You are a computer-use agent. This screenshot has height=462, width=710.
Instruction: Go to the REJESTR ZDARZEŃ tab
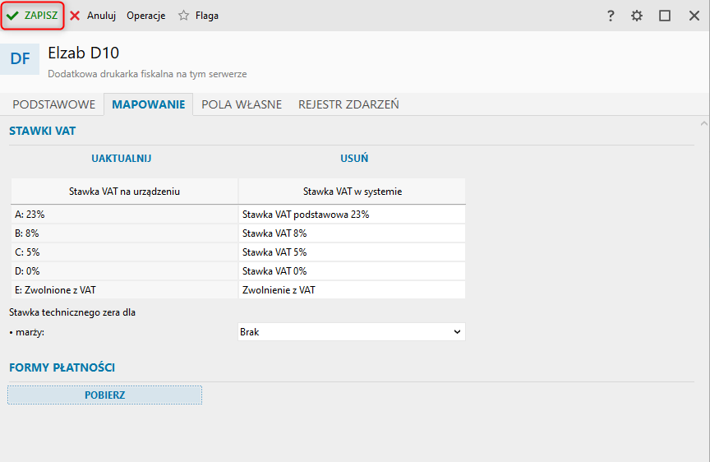pos(348,104)
